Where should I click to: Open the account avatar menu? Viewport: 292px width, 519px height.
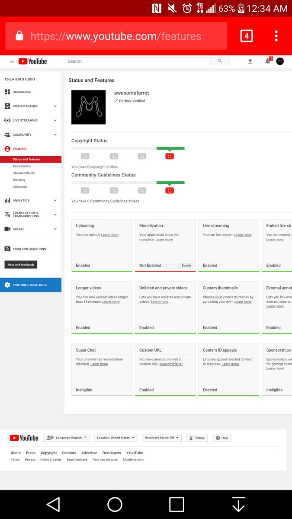tap(280, 61)
